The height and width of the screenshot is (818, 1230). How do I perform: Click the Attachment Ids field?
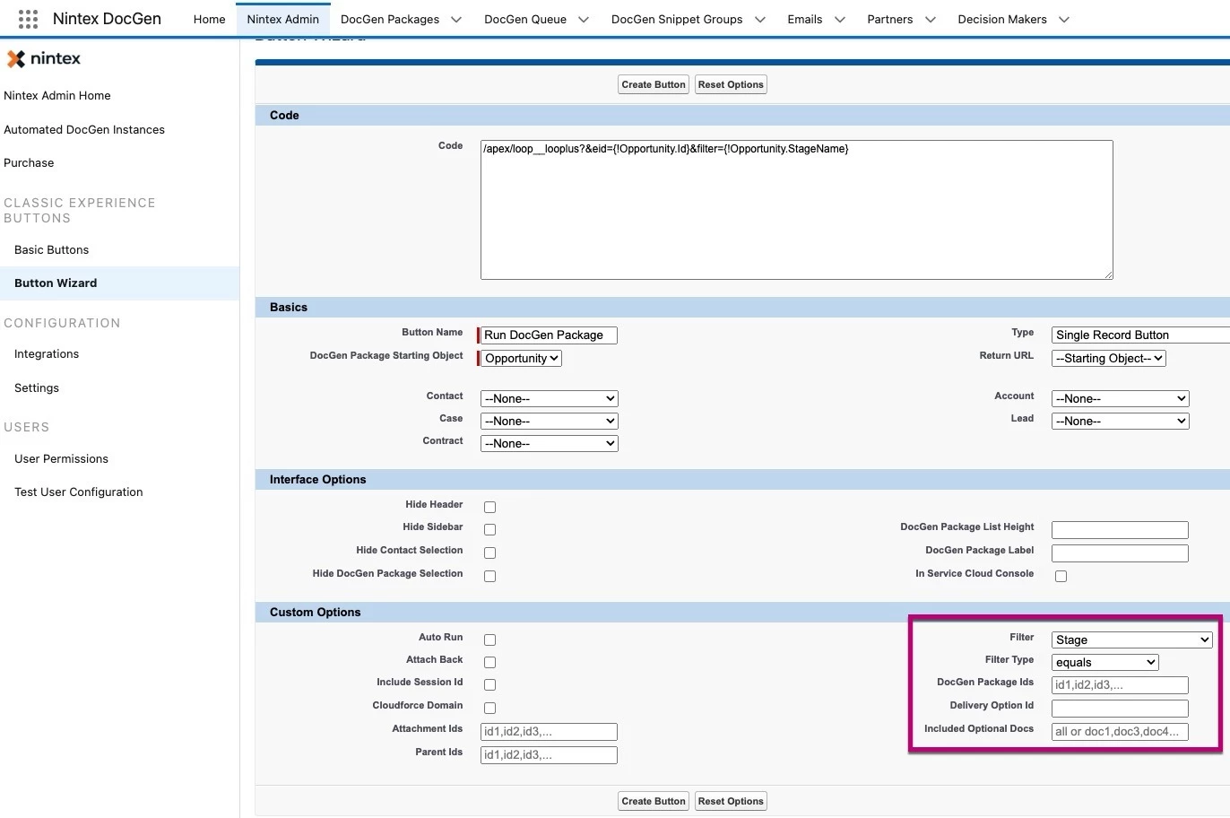[x=549, y=732]
